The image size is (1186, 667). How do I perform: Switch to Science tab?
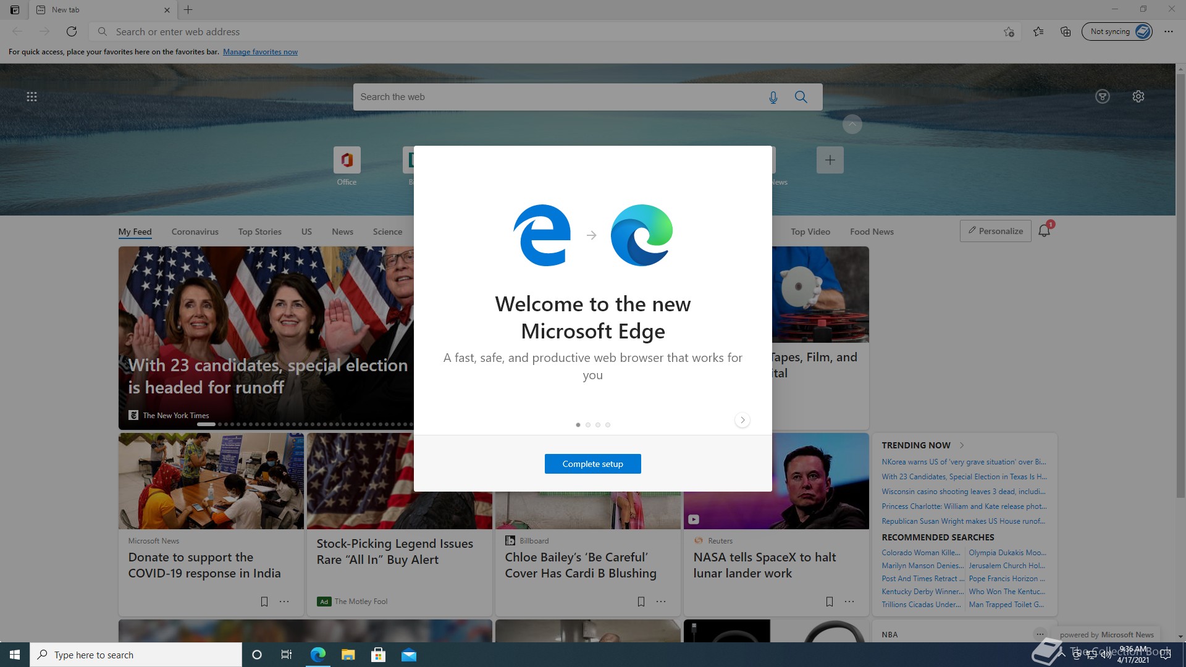(x=387, y=232)
